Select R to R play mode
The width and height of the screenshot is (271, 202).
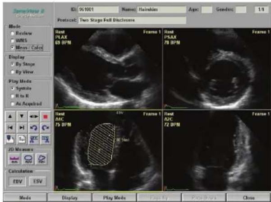tap(13, 96)
